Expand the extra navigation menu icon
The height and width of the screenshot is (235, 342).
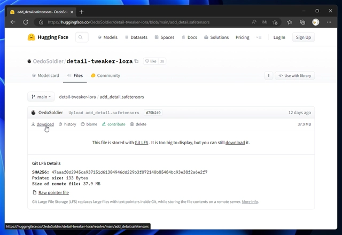(259, 37)
